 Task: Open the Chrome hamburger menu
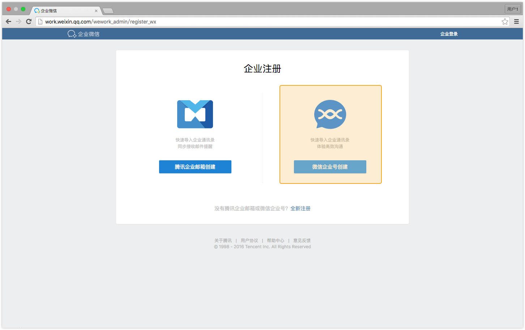pos(517,22)
